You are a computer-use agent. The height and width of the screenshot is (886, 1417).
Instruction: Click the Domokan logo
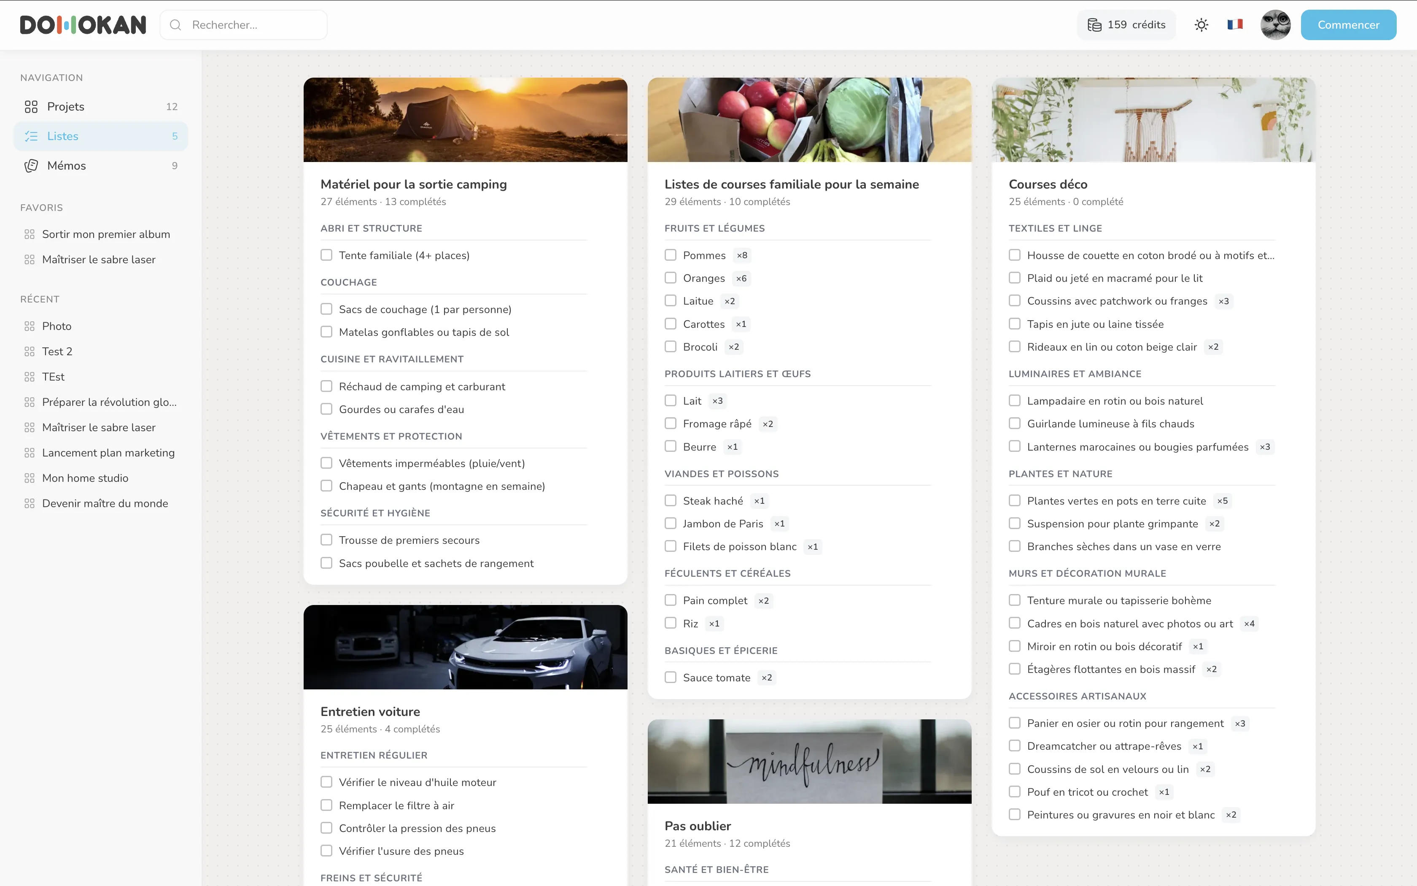[x=83, y=24]
